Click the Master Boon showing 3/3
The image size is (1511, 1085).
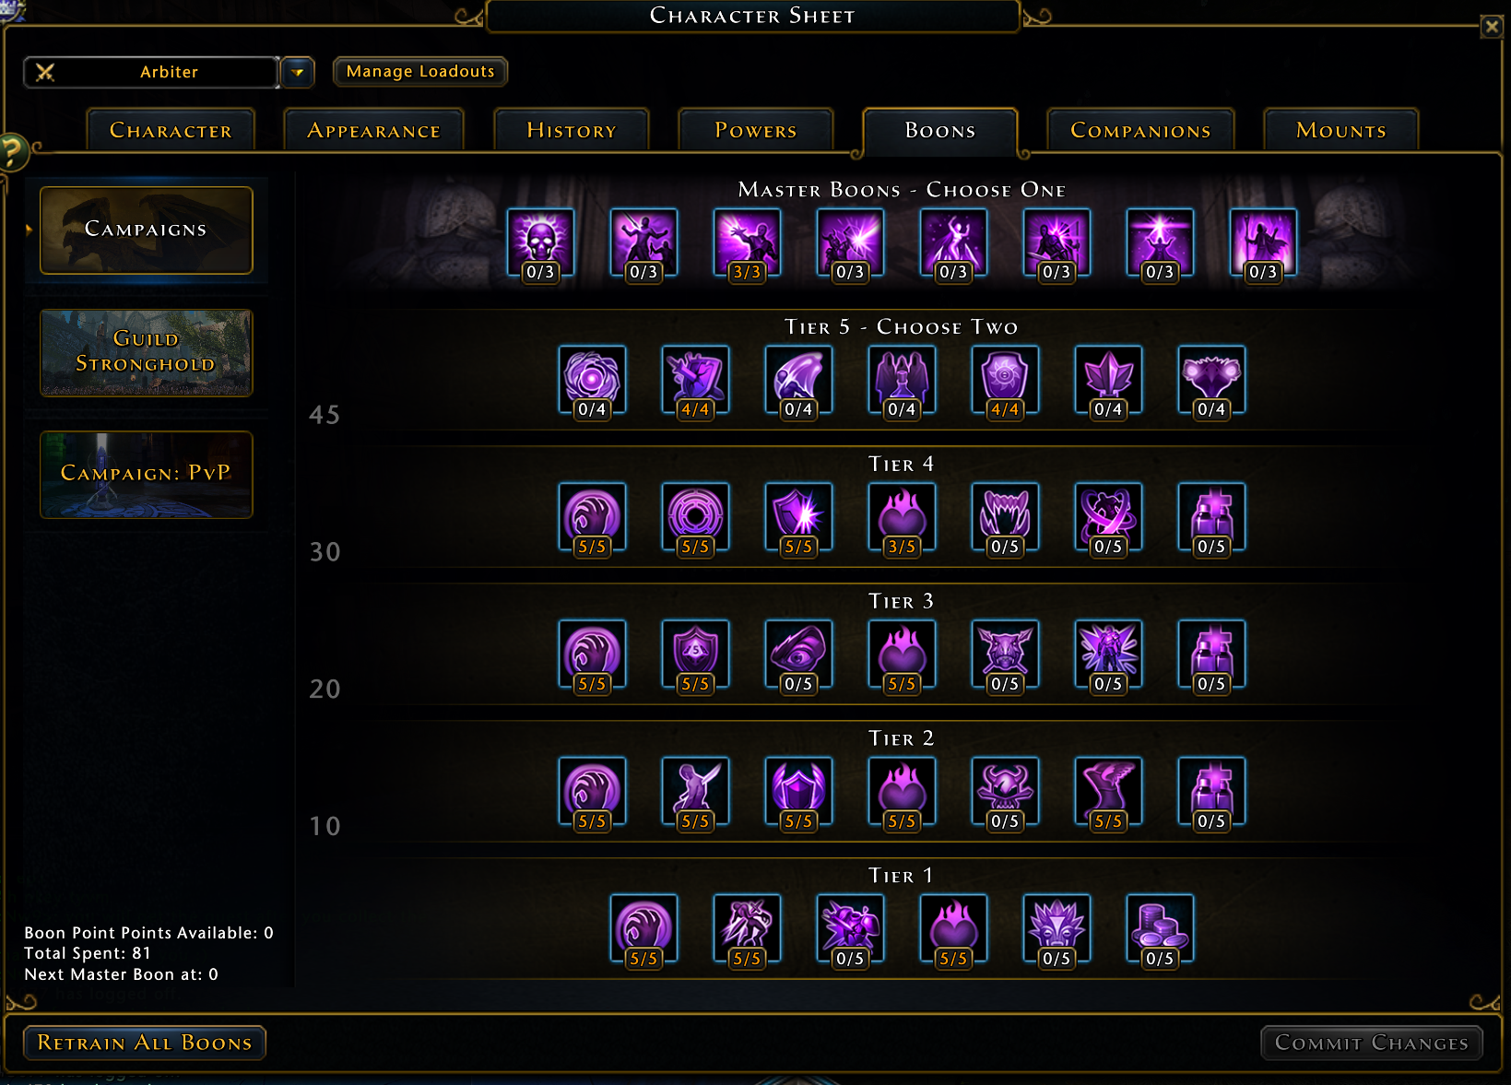747,243
